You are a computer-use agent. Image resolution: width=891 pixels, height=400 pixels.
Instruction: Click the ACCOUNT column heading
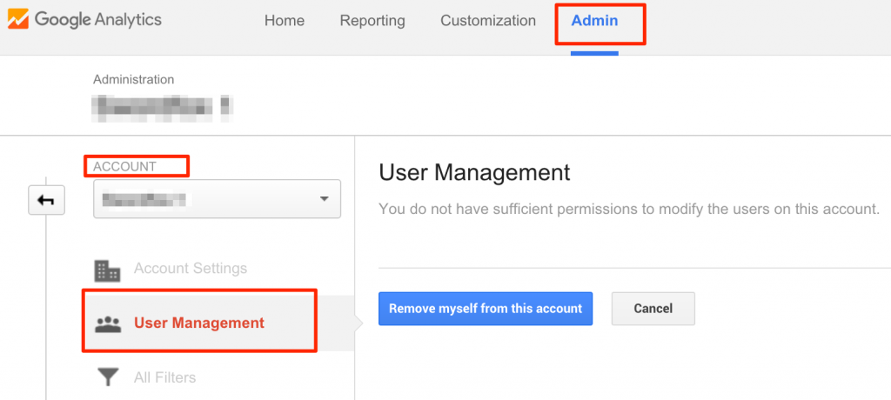tap(124, 166)
